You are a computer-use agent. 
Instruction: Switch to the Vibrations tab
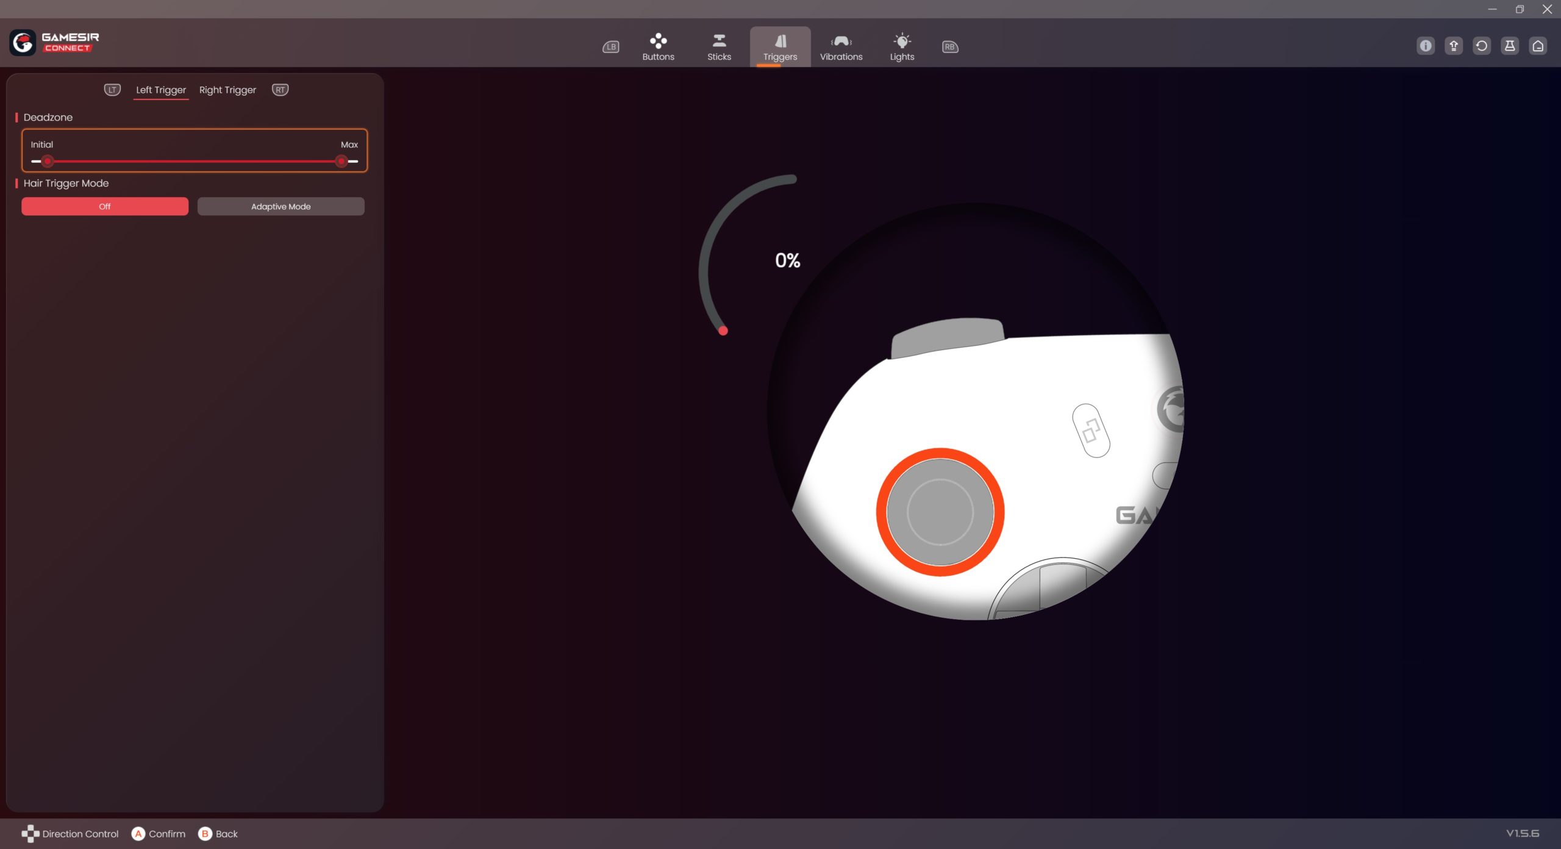(x=841, y=47)
